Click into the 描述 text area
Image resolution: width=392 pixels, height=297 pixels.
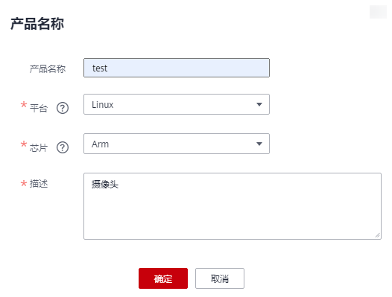233,206
